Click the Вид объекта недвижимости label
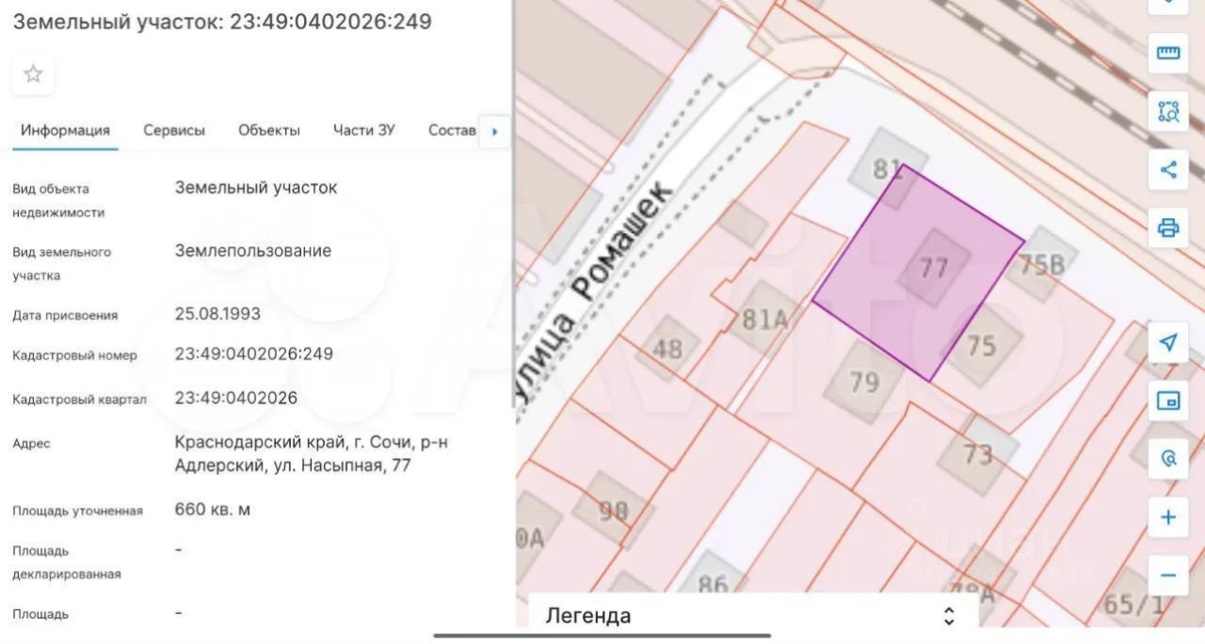The height and width of the screenshot is (644, 1205). pos(58,200)
